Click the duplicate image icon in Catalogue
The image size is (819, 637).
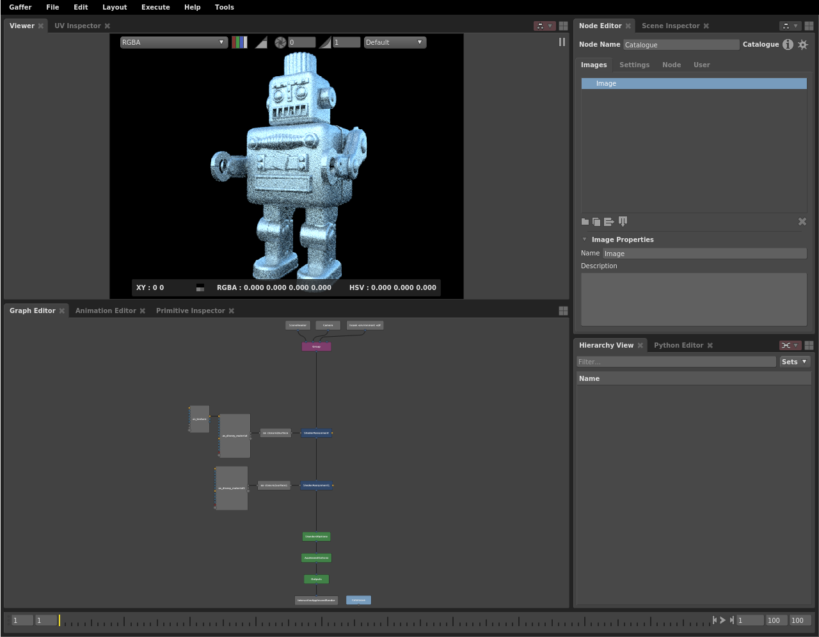596,222
